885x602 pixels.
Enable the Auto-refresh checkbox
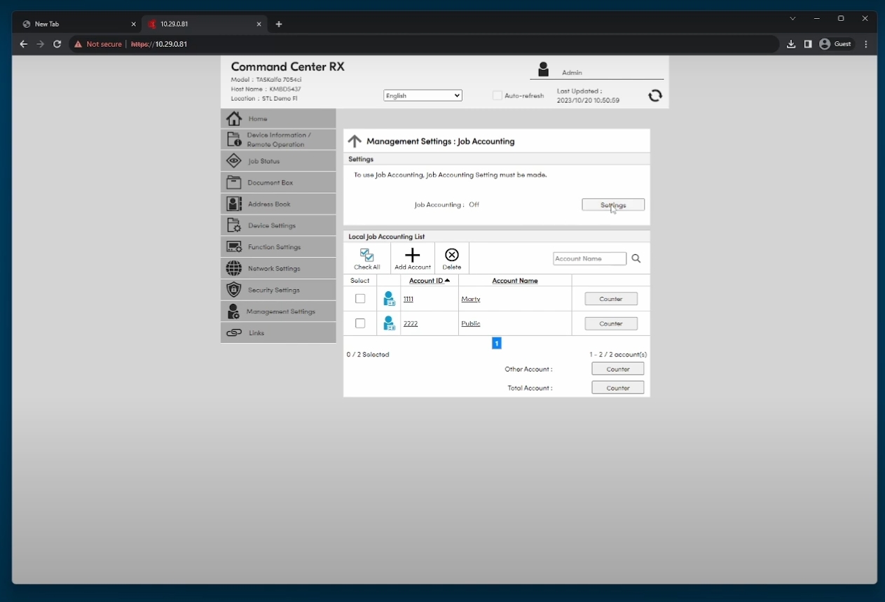click(498, 96)
